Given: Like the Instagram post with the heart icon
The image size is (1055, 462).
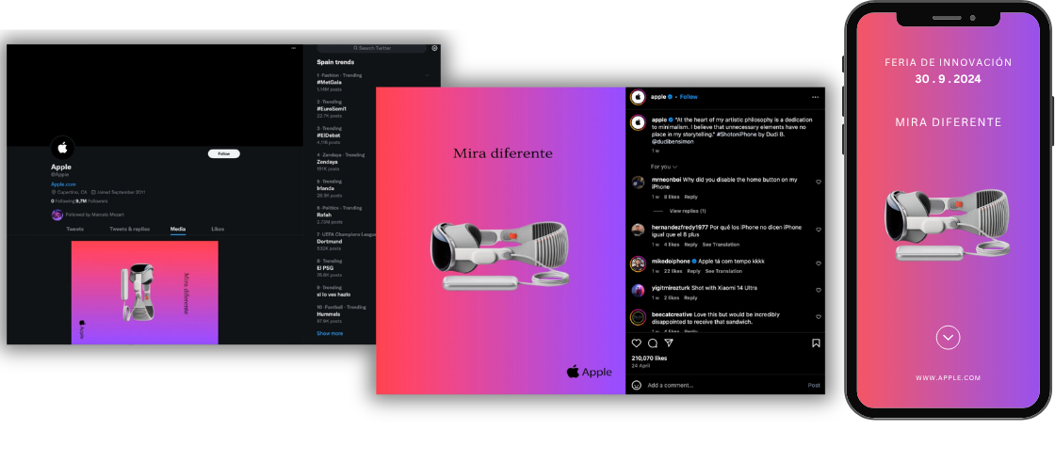Looking at the screenshot, I should coord(637,343).
